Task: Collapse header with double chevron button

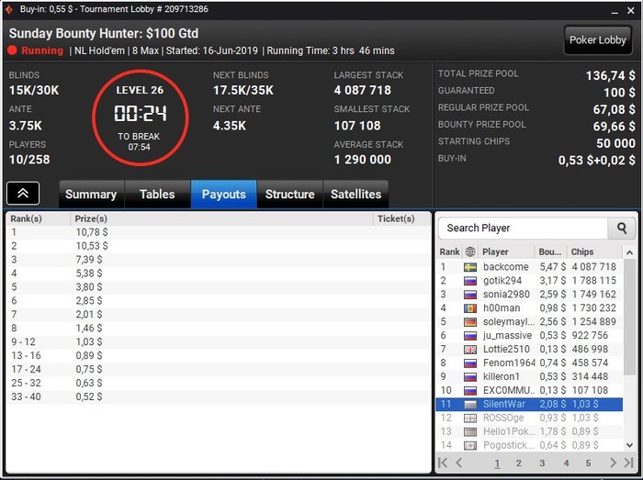Action: [x=23, y=194]
